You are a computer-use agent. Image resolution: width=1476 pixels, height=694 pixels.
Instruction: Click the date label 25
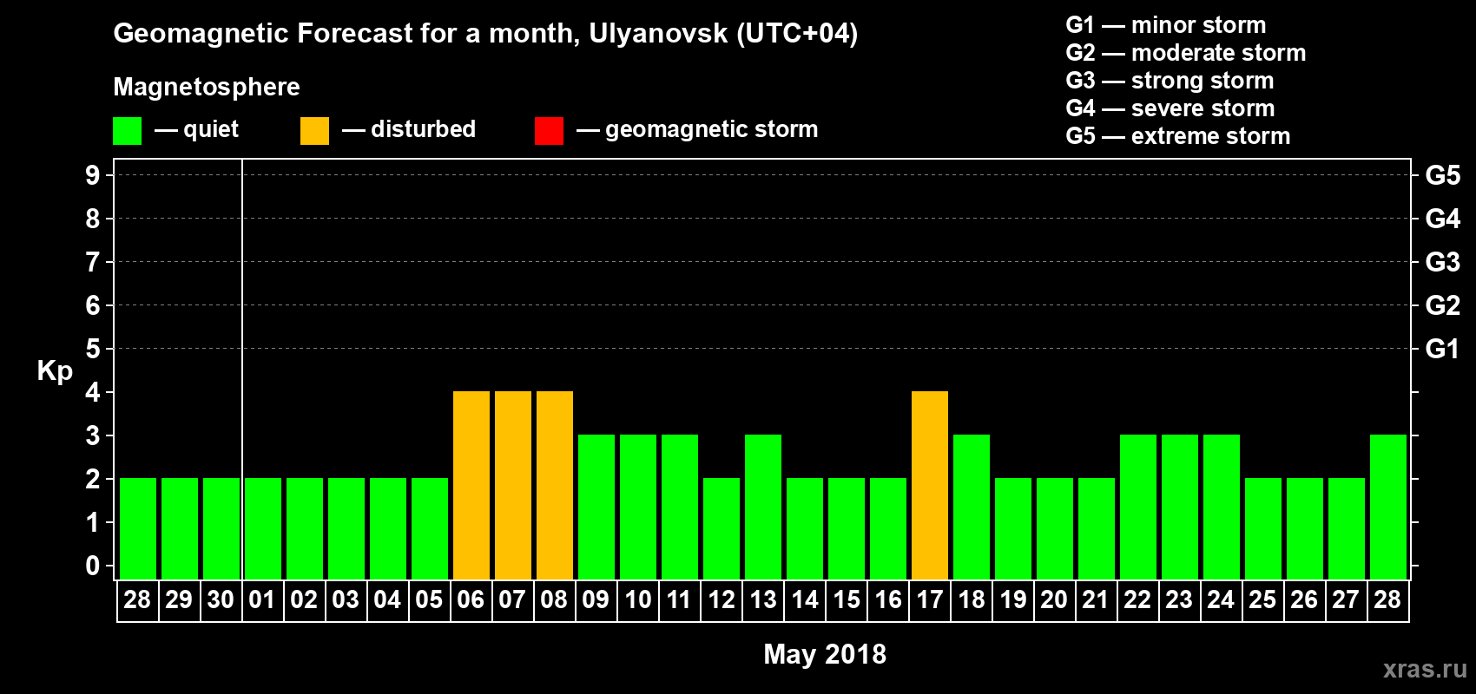(x=1262, y=600)
